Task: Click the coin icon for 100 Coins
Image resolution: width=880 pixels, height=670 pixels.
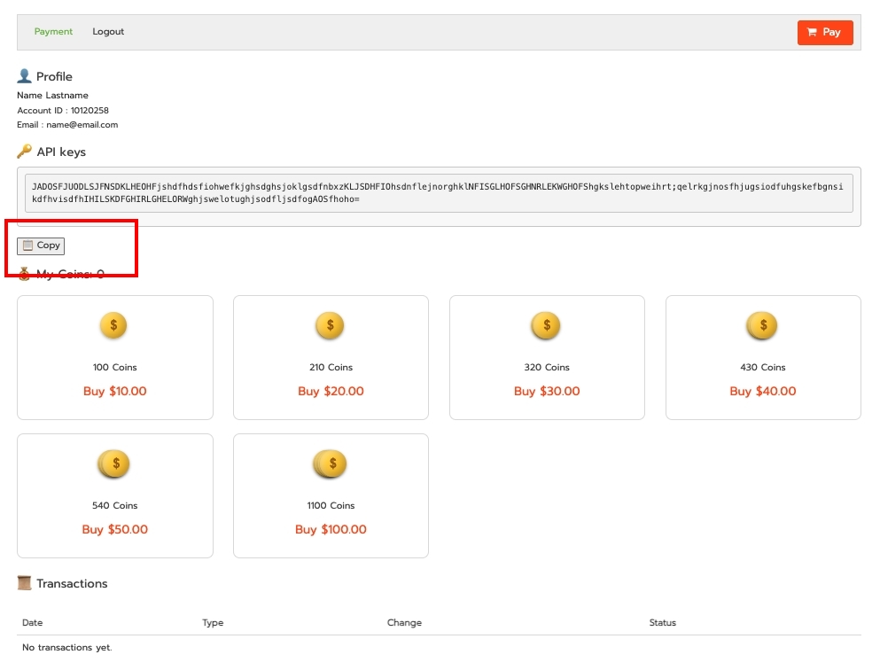Action: click(113, 325)
